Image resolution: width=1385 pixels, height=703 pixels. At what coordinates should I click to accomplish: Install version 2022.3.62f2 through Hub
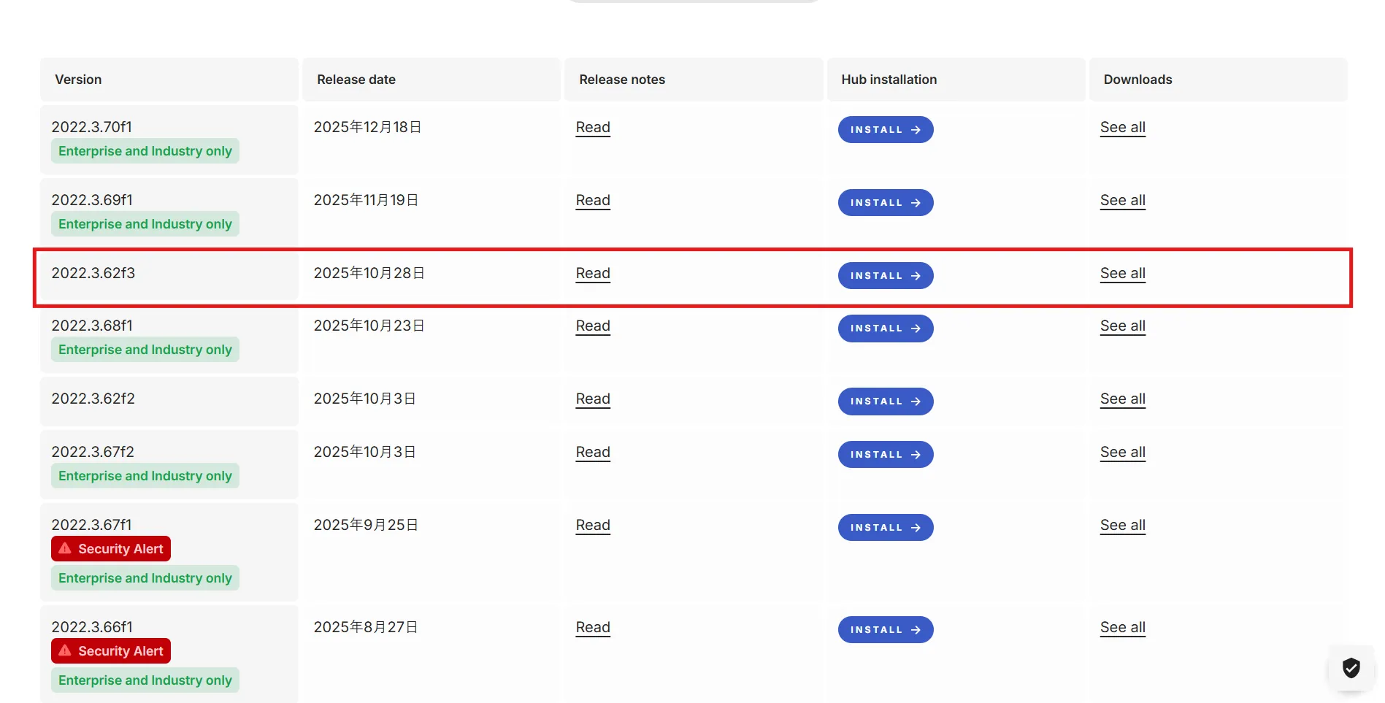click(x=885, y=402)
